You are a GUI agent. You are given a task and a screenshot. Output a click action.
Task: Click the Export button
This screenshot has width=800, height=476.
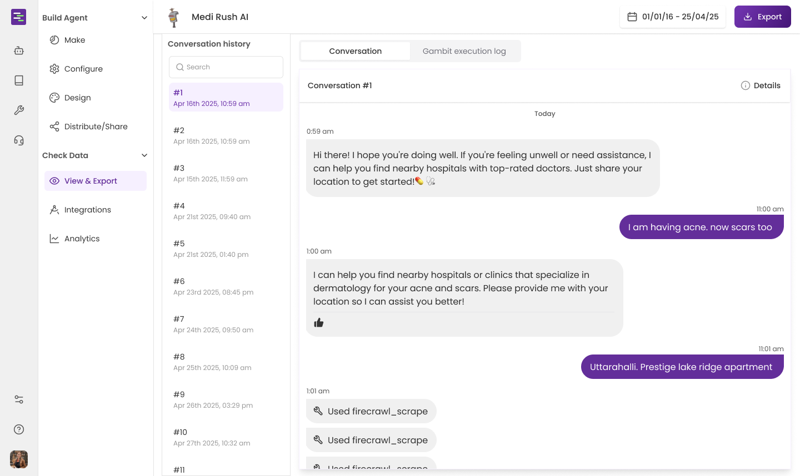762,17
